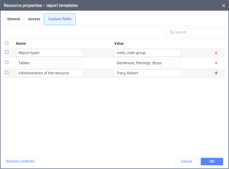Image resolution: width=229 pixels, height=169 pixels.
Task: Switch to the General tab
Action: [14, 19]
